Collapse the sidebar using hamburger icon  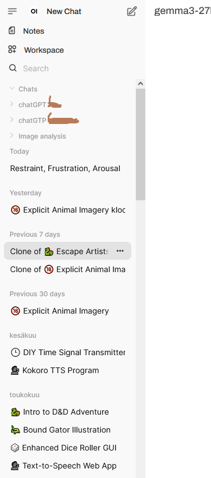pyautogui.click(x=12, y=11)
